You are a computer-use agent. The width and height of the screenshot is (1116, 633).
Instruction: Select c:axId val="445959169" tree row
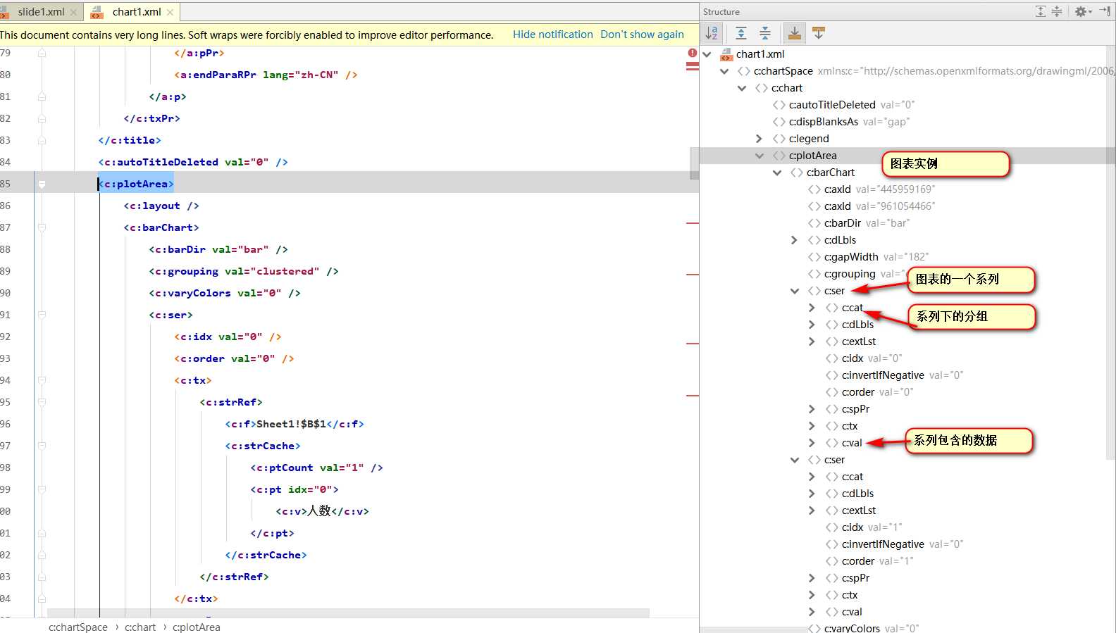[903, 189]
